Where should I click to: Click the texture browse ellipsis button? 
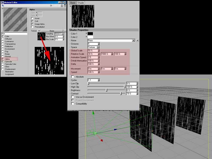[65, 31]
